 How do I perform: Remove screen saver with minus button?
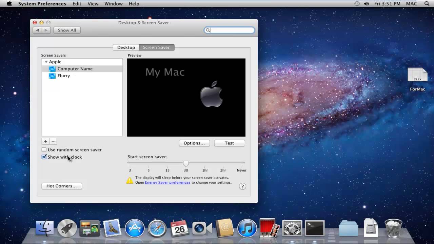53,141
